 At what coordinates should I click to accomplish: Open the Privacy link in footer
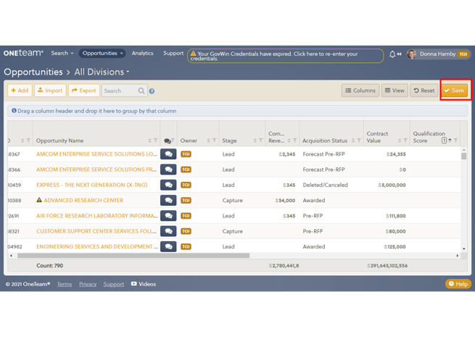point(88,284)
